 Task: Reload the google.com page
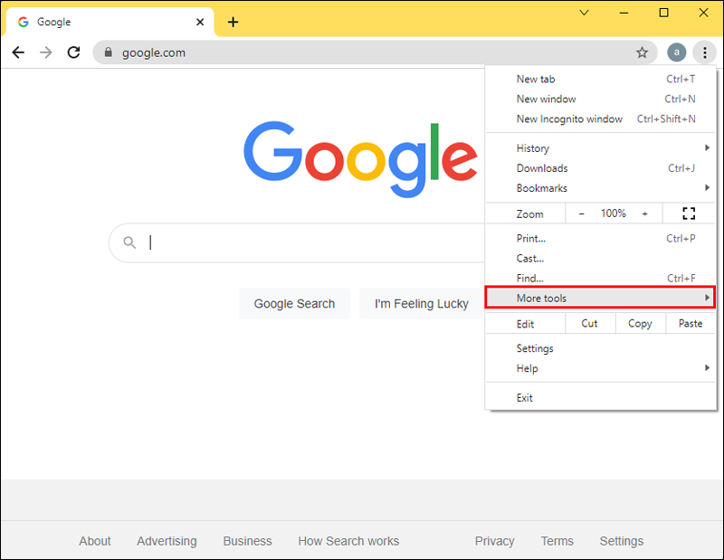click(74, 52)
